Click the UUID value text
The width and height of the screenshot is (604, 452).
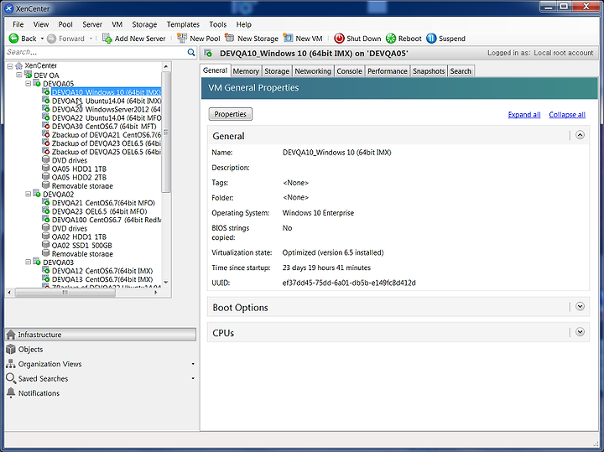coord(349,283)
